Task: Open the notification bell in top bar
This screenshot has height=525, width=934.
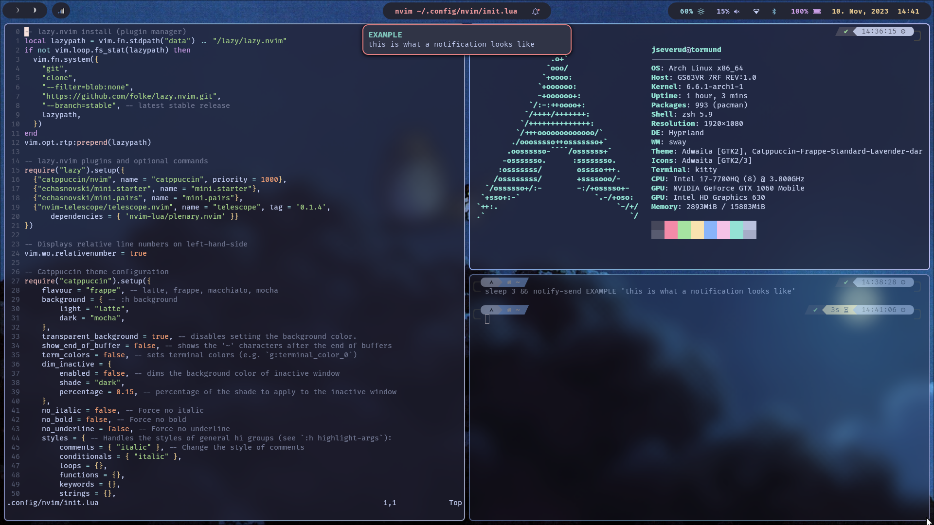Action: click(x=536, y=11)
